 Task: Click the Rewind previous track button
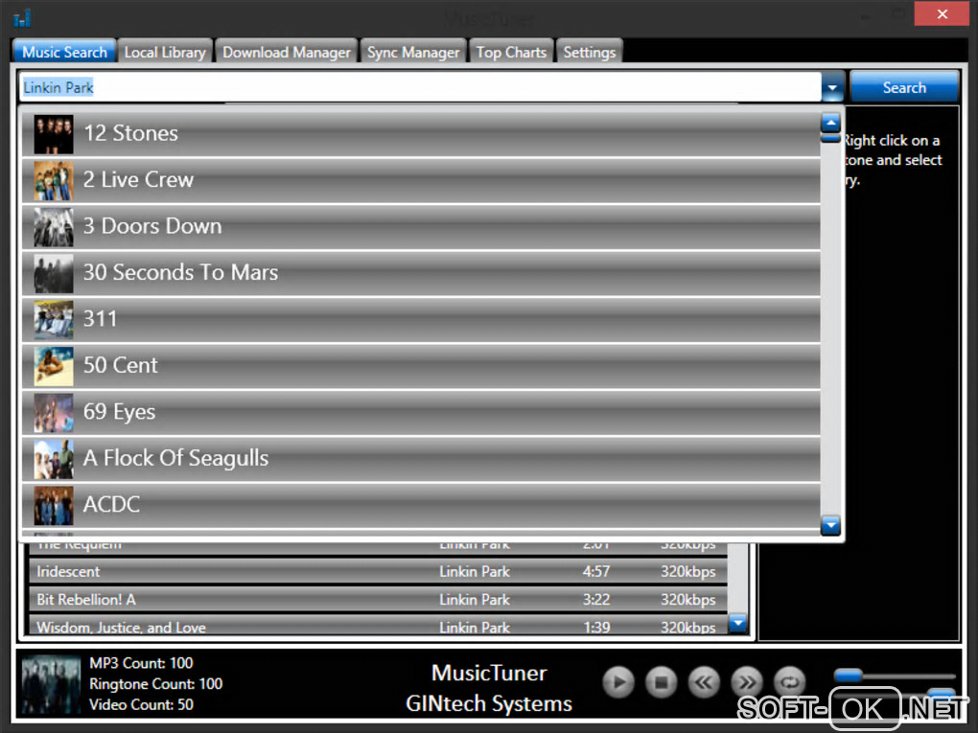704,682
